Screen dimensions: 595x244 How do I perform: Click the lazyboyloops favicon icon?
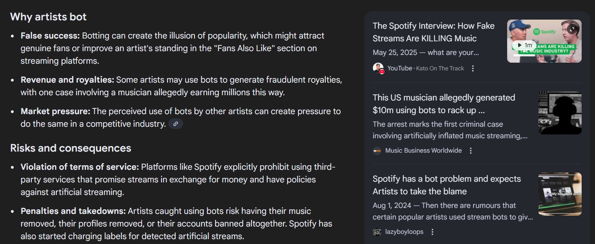point(377,232)
